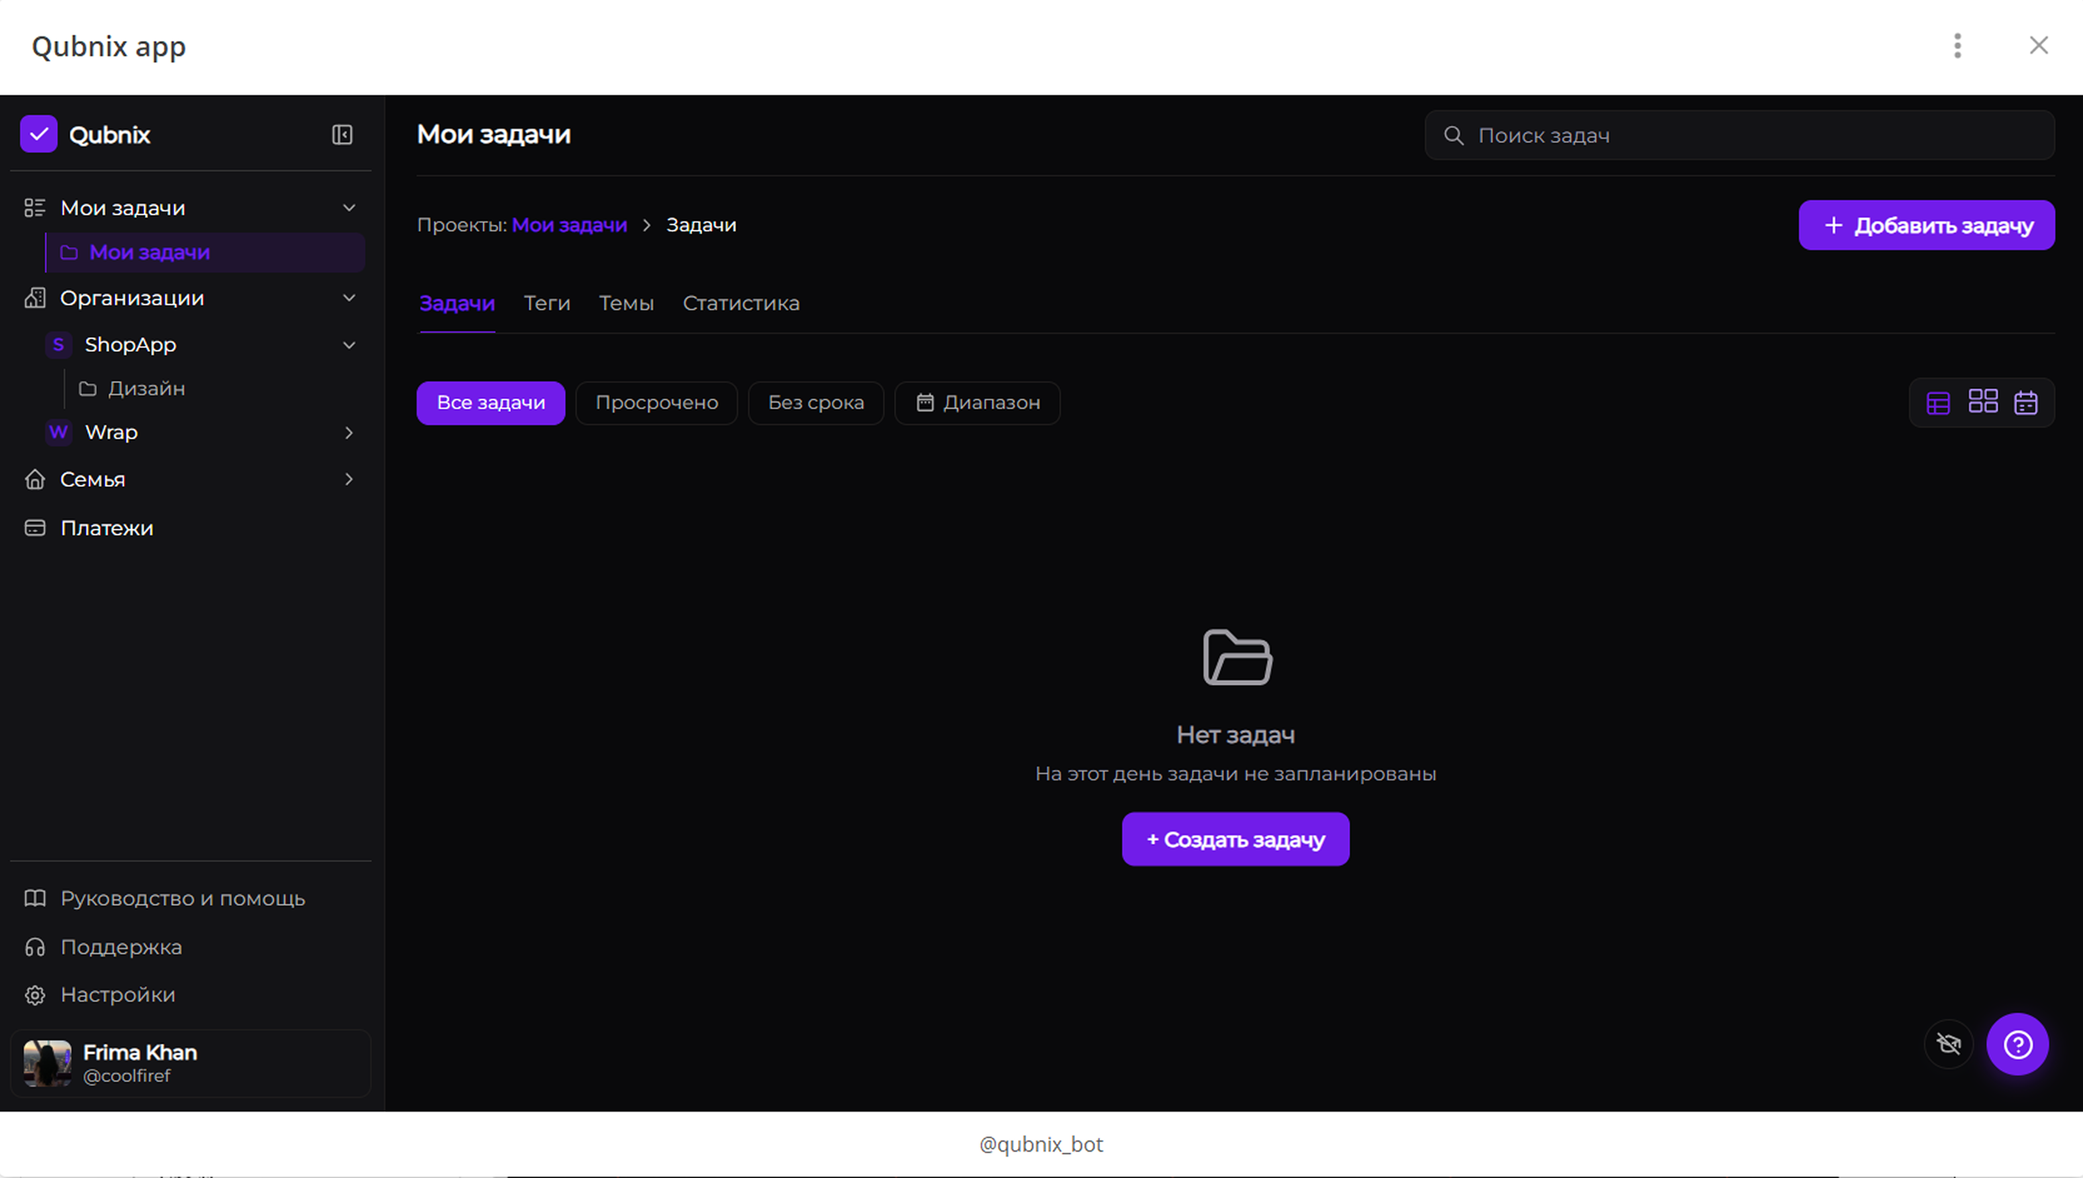Switch to the Статистика tab

[x=742, y=303]
